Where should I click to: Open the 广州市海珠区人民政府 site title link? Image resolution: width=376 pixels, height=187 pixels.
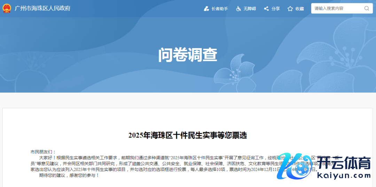42,8
